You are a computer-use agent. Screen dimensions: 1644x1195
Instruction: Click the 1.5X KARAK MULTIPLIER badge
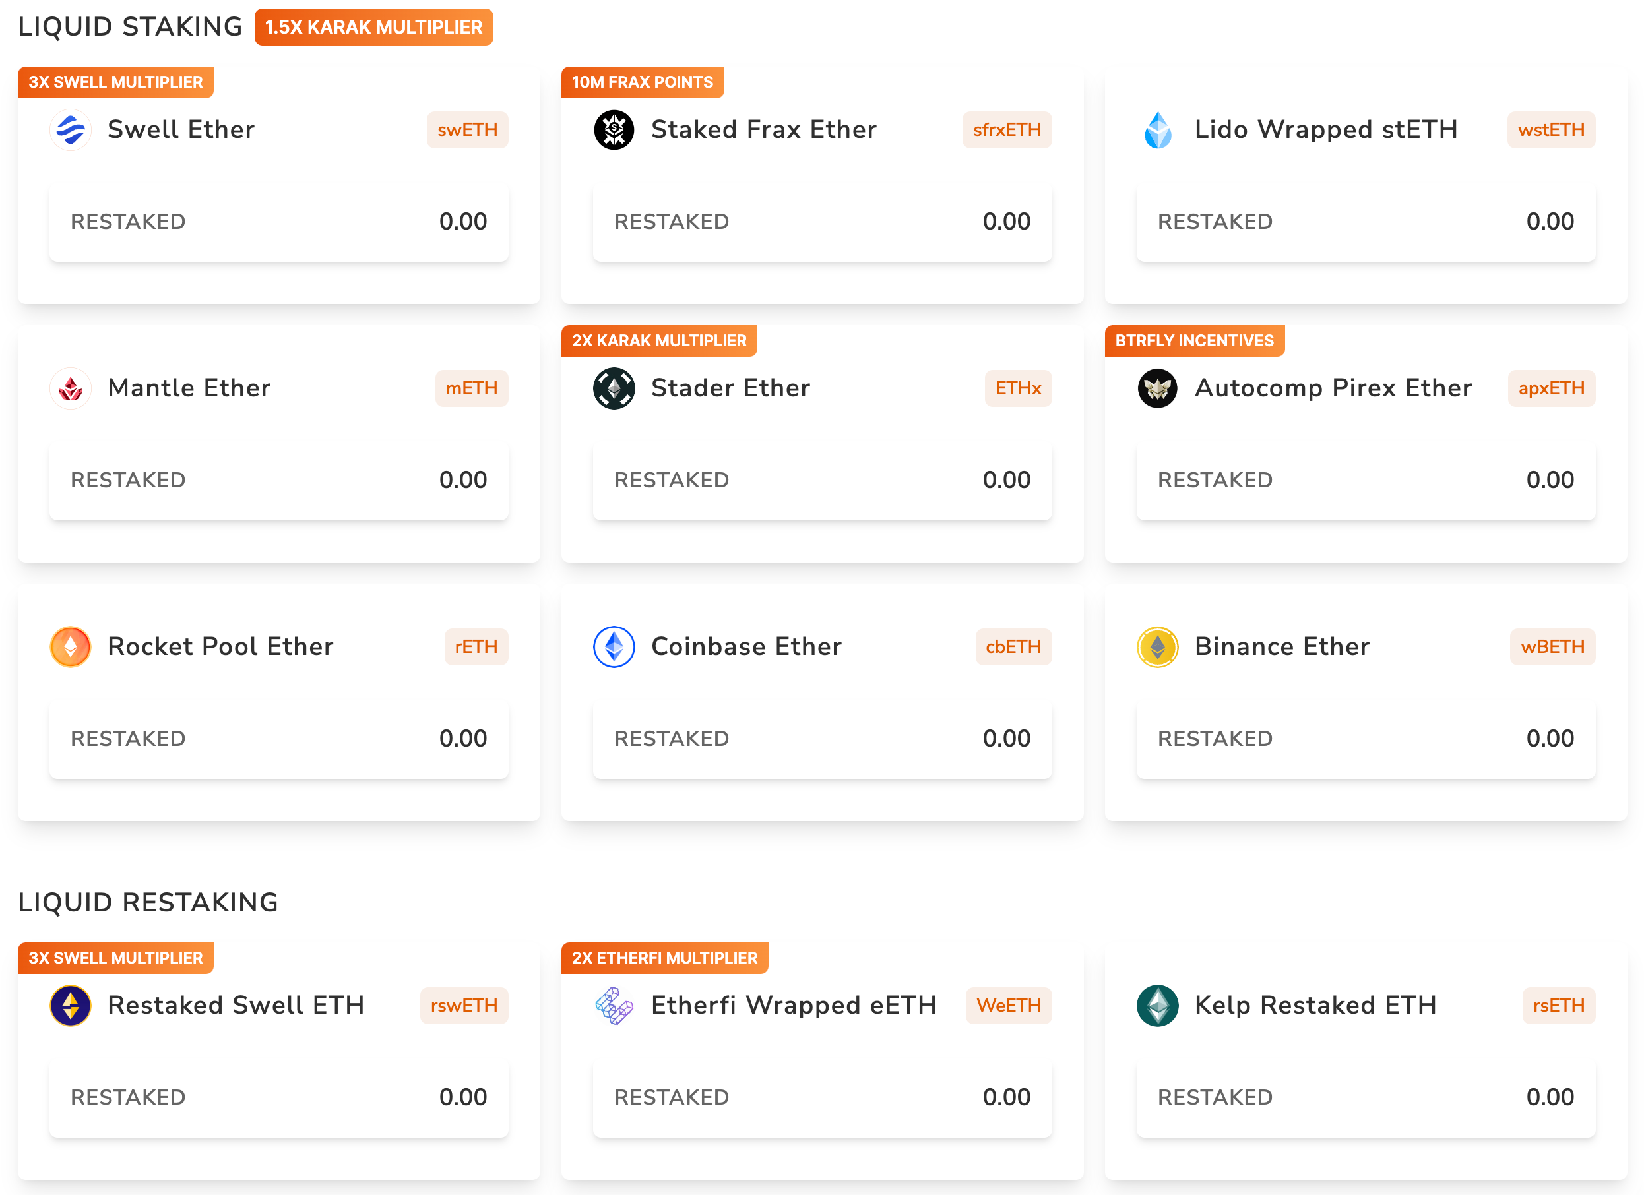pos(373,28)
